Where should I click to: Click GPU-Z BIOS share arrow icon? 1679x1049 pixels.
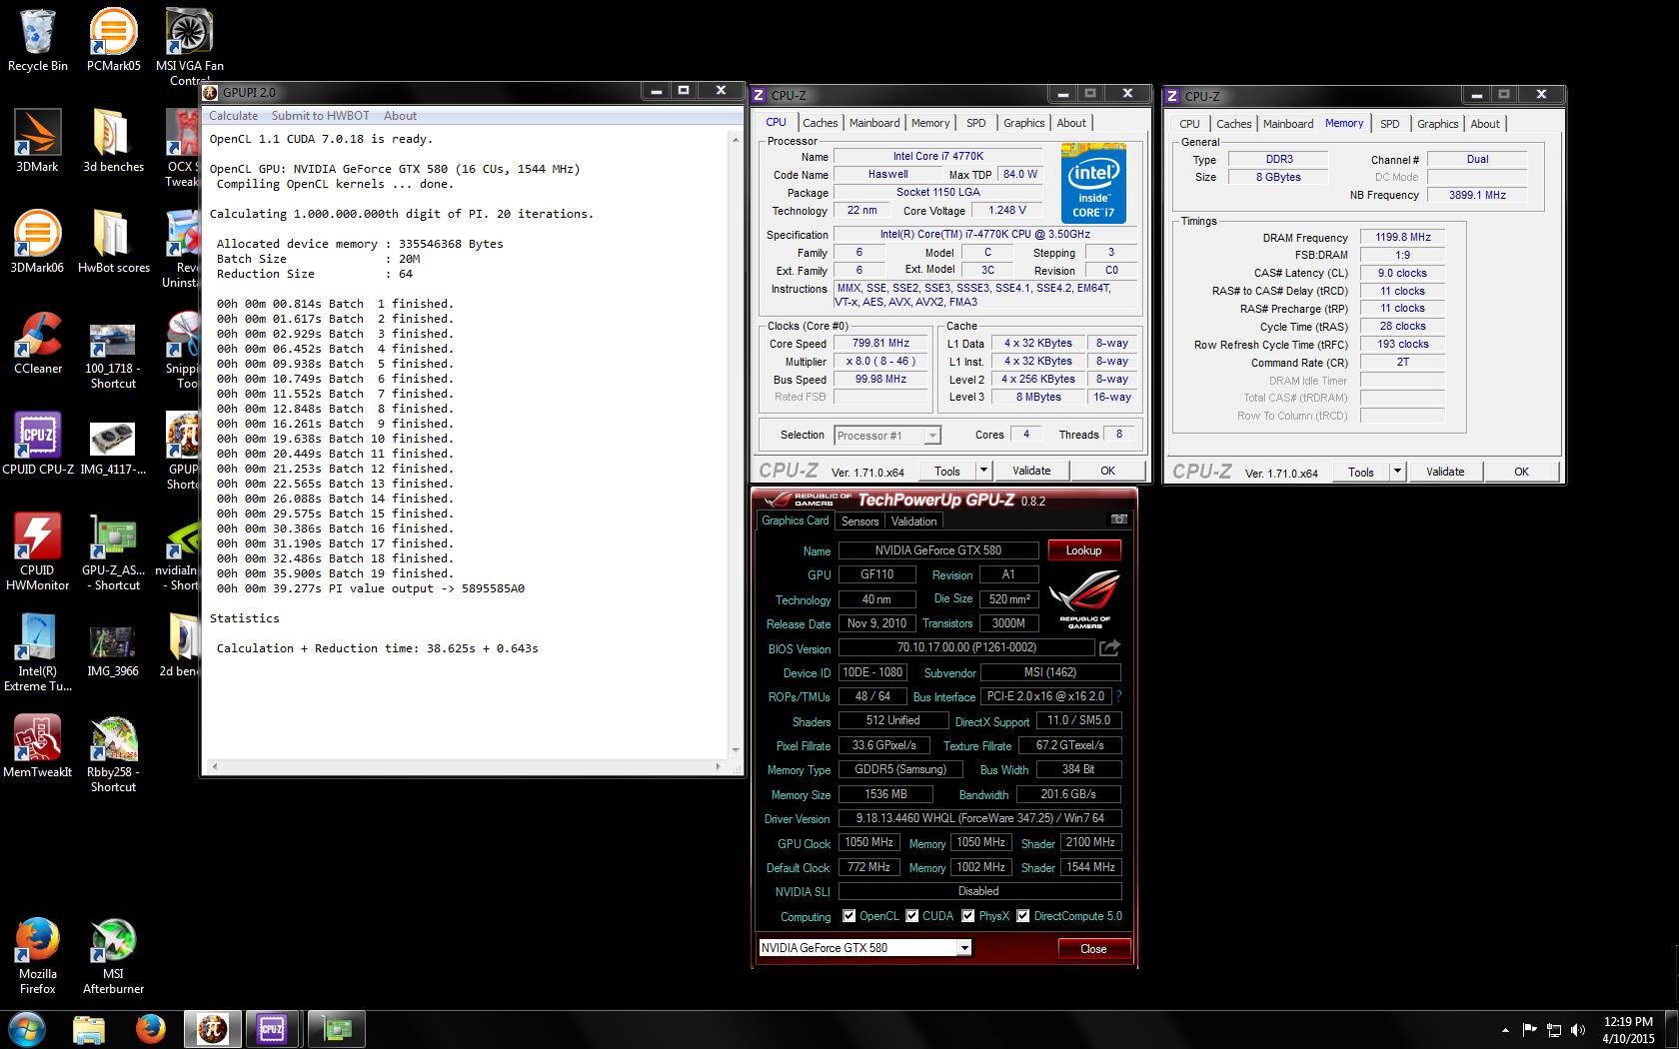coord(1109,648)
